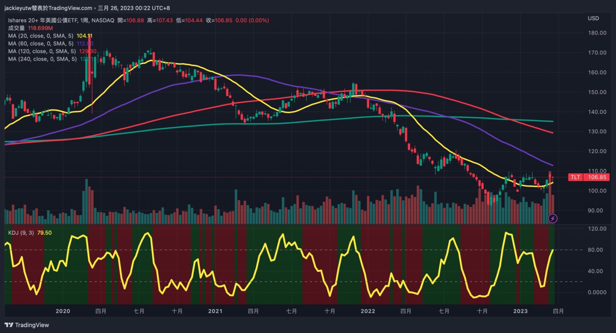Image resolution: width=616 pixels, height=333 pixels.
Task: Click the Ishares 20+ symbol title
Action: (x=61, y=20)
